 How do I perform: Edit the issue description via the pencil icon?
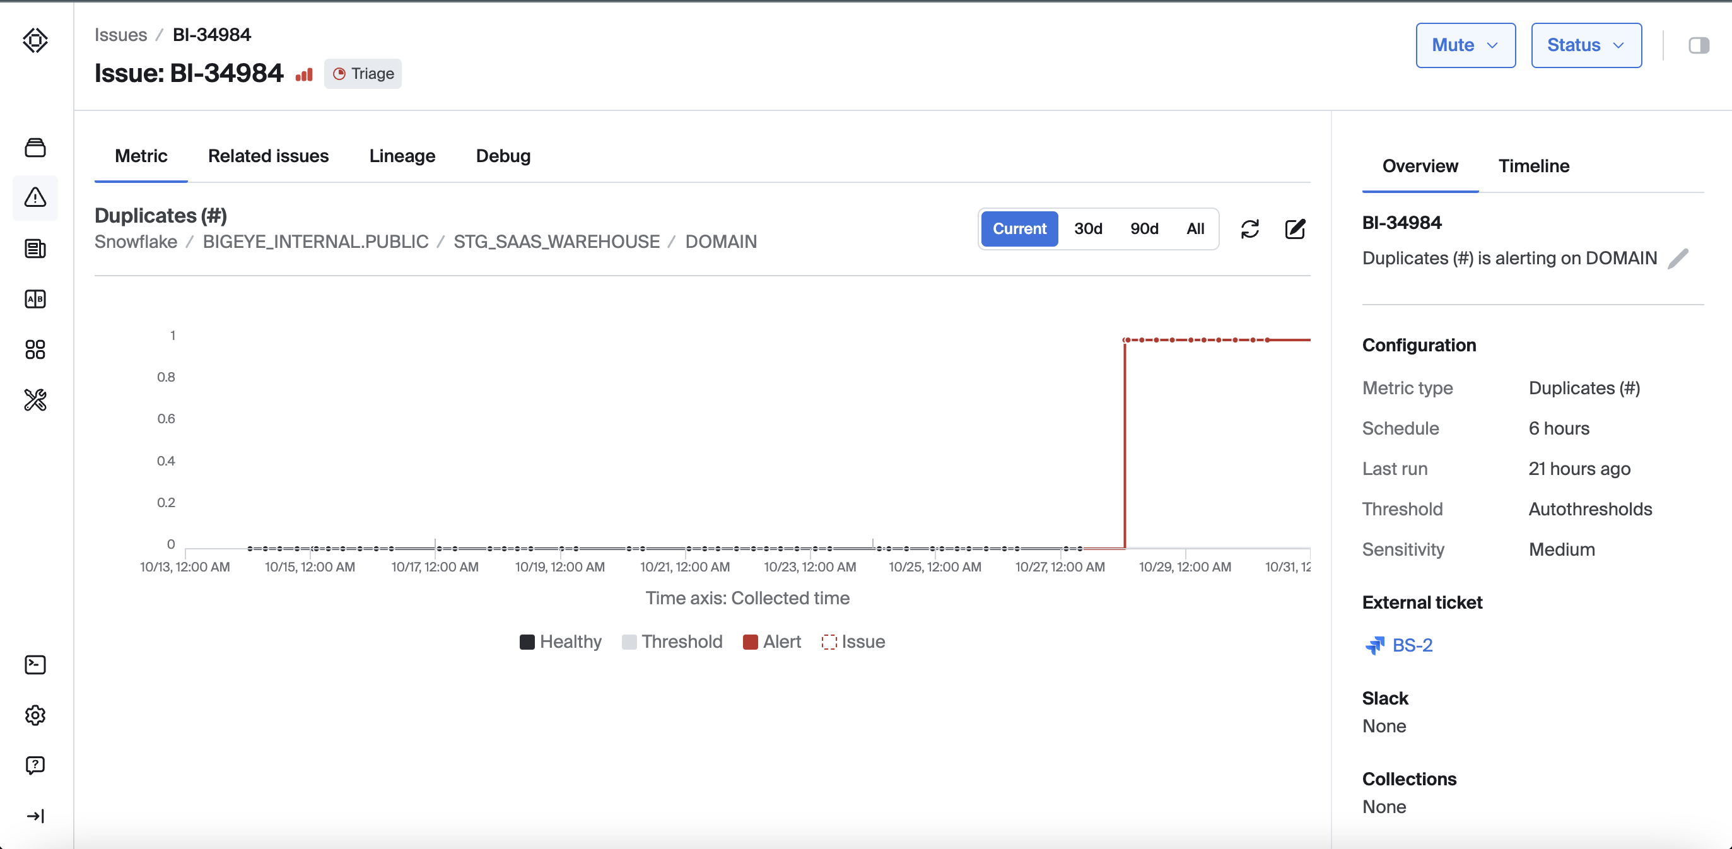click(x=1680, y=257)
